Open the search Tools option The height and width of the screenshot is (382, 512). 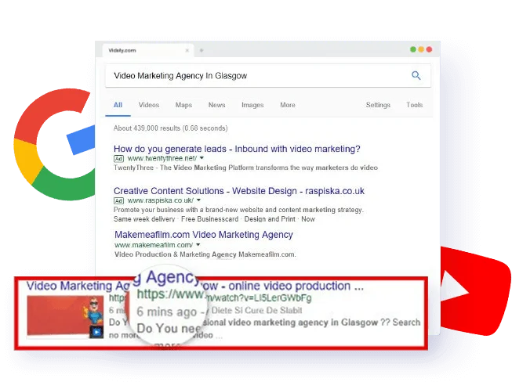414,105
